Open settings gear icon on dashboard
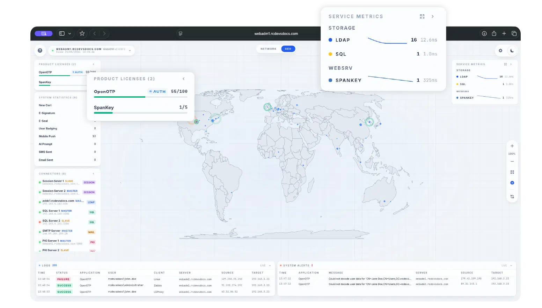The image size is (542, 308). [x=500, y=51]
